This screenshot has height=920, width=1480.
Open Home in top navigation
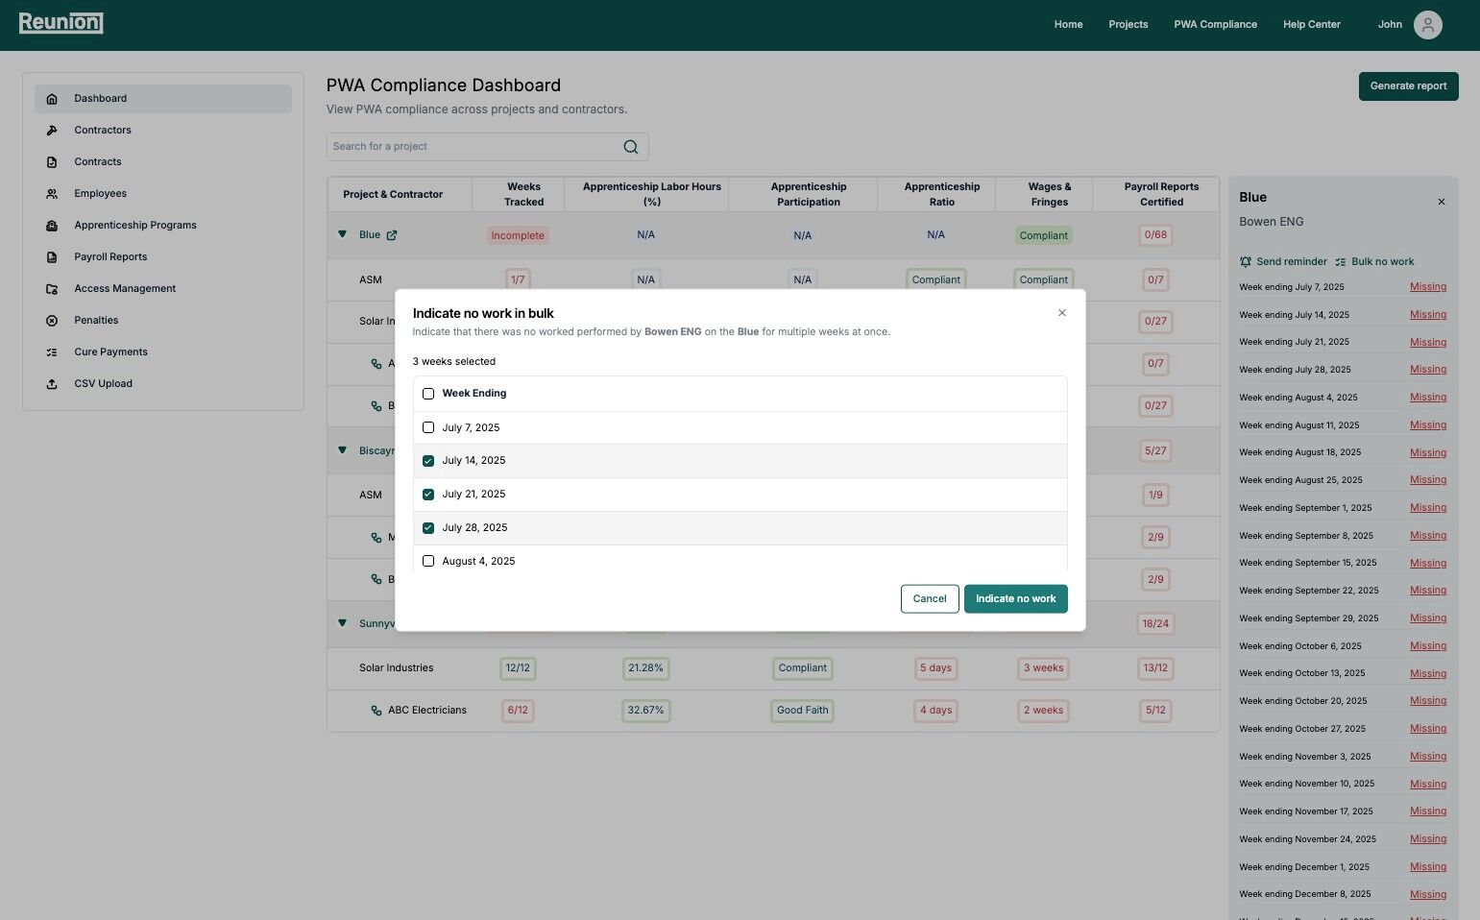click(x=1068, y=25)
